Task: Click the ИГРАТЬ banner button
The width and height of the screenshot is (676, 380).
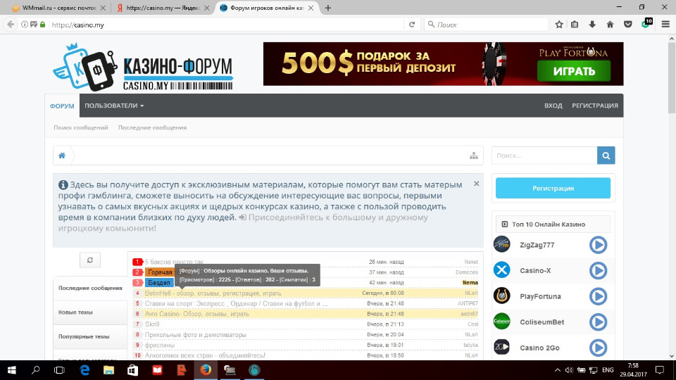Action: [574, 71]
